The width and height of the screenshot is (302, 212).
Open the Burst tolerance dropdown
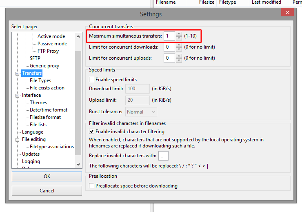pyautogui.click(x=141, y=112)
